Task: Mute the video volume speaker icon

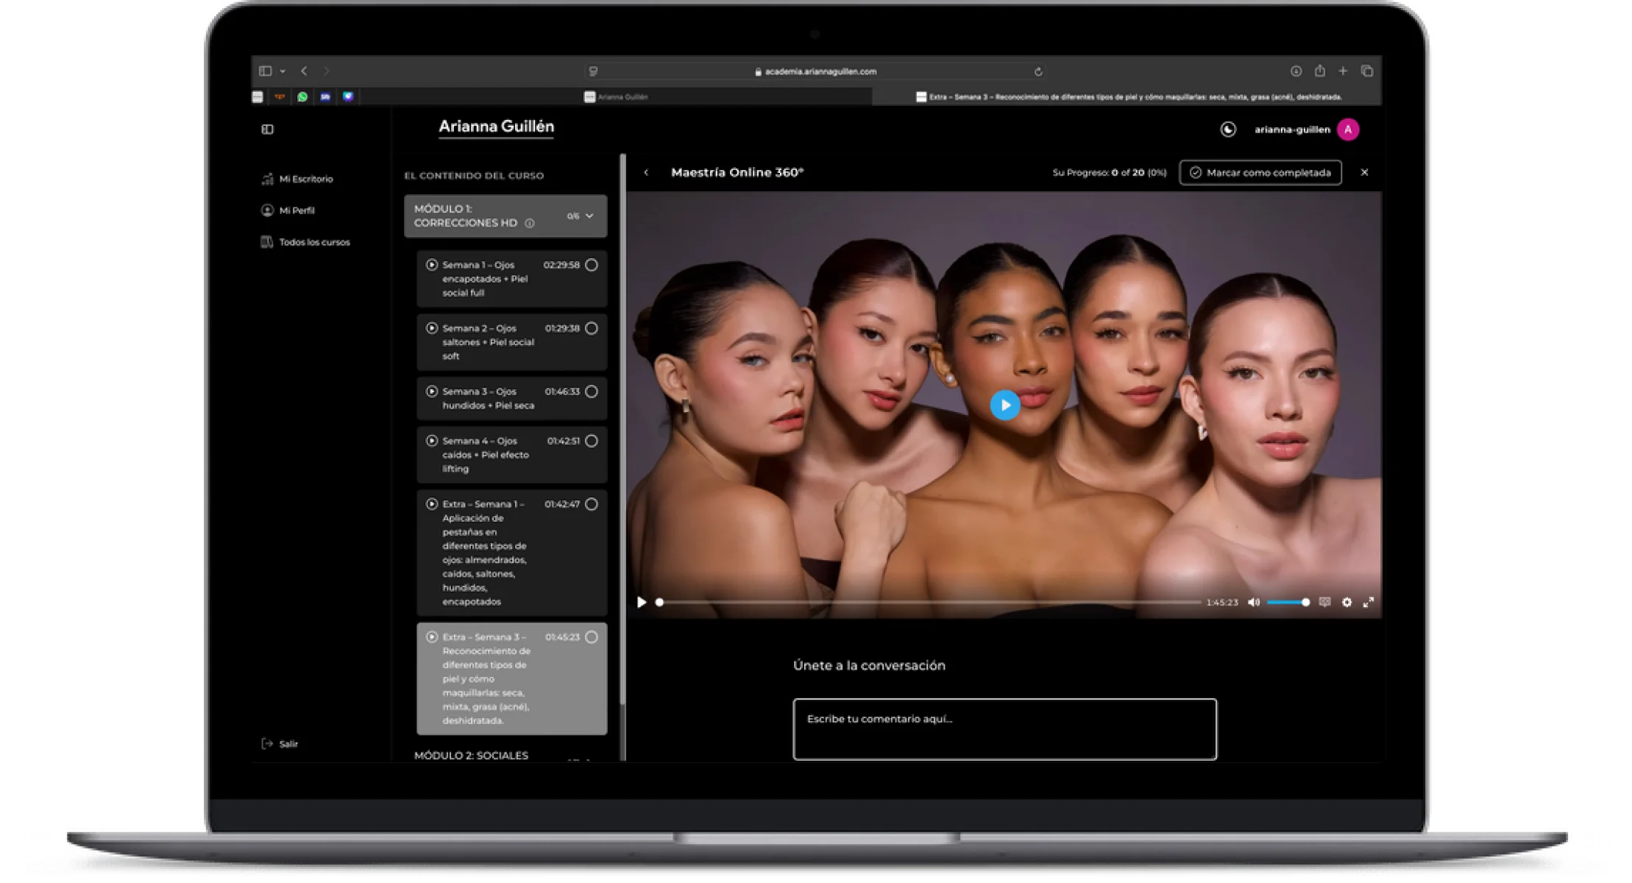Action: [x=1254, y=602]
